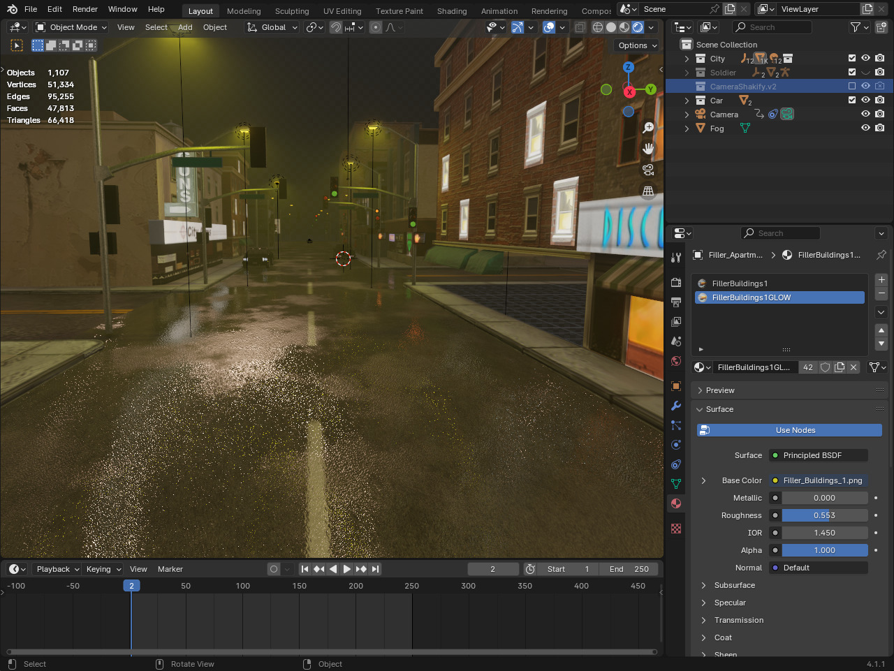Toggle City collection exclude checkbox

pyautogui.click(x=852, y=59)
